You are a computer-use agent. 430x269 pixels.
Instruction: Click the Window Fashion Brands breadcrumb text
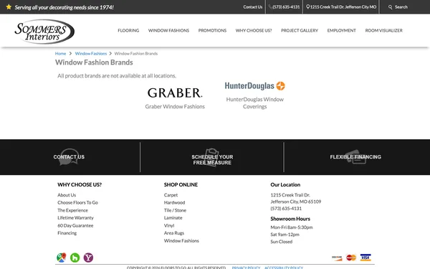click(x=136, y=54)
